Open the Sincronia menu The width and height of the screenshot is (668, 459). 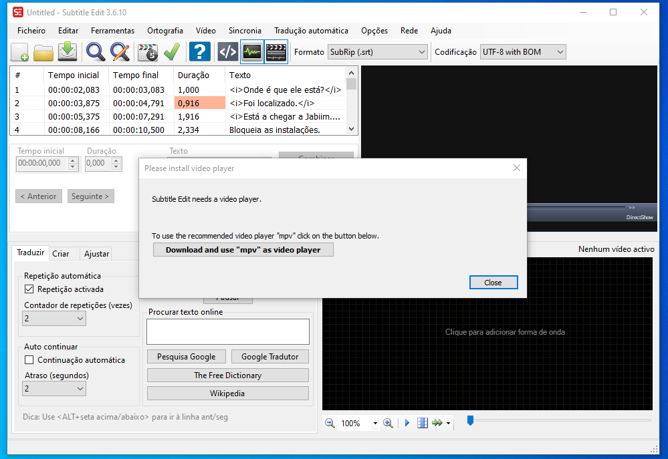pyautogui.click(x=245, y=31)
